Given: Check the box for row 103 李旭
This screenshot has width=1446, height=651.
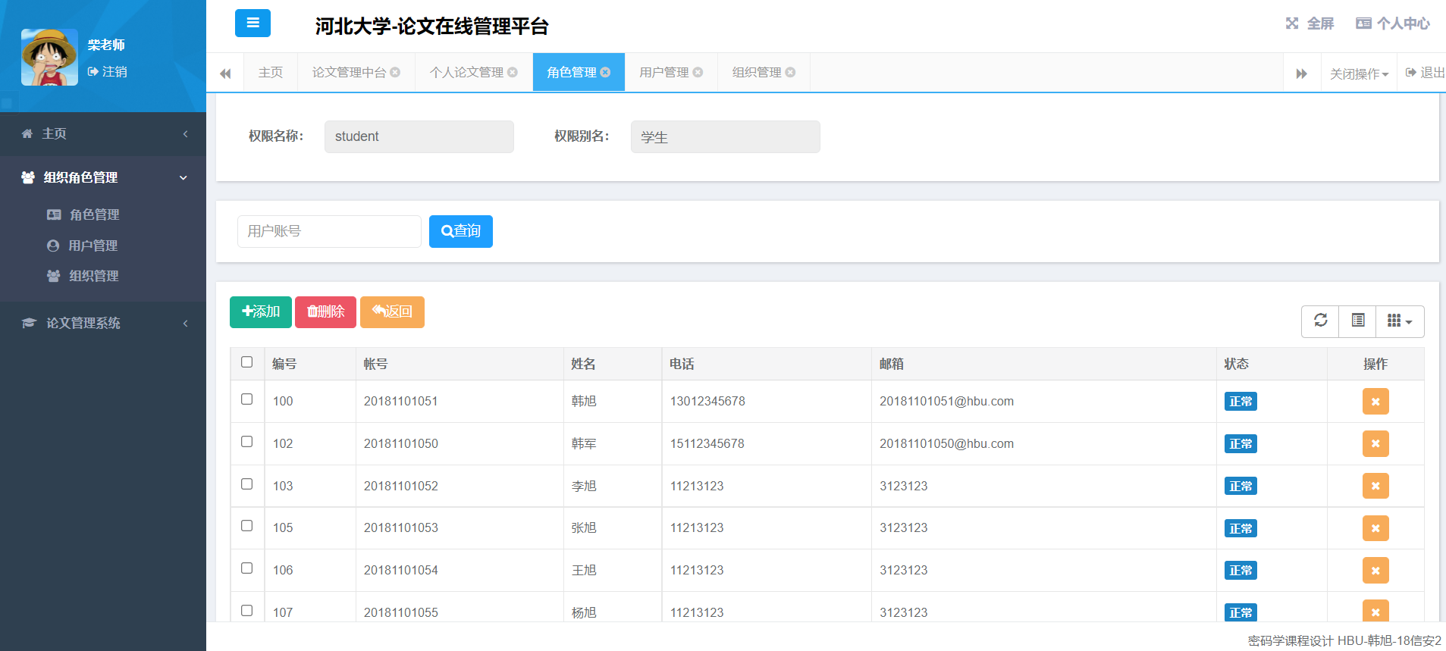Looking at the screenshot, I should pyautogui.click(x=246, y=484).
